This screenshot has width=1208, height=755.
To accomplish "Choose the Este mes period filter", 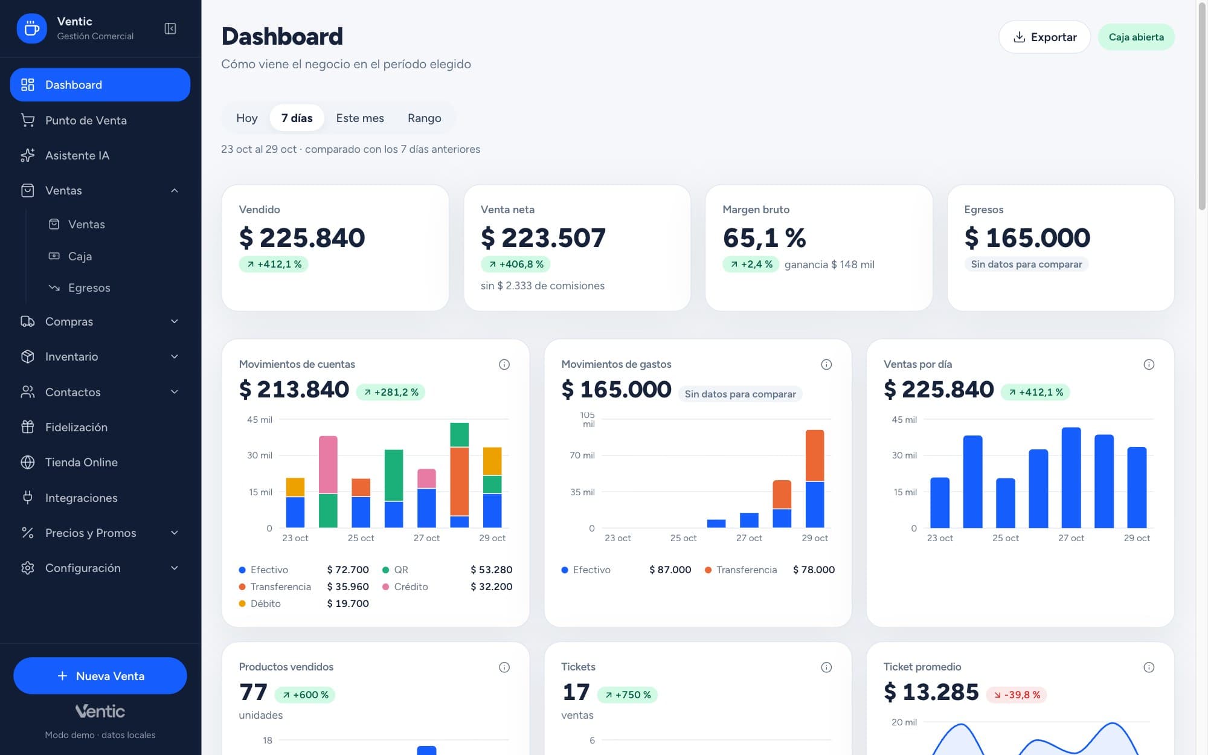I will point(360,118).
